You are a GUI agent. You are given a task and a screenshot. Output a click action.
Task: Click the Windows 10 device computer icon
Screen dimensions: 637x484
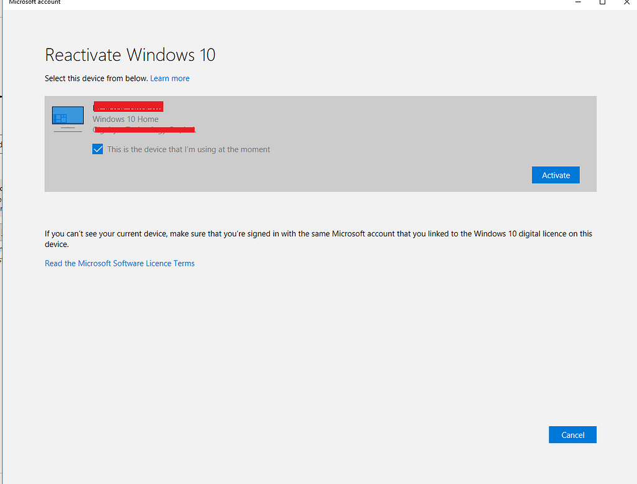68,118
